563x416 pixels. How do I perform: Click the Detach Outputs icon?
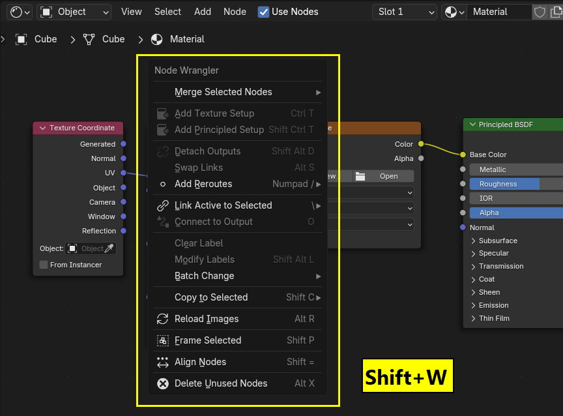click(163, 151)
